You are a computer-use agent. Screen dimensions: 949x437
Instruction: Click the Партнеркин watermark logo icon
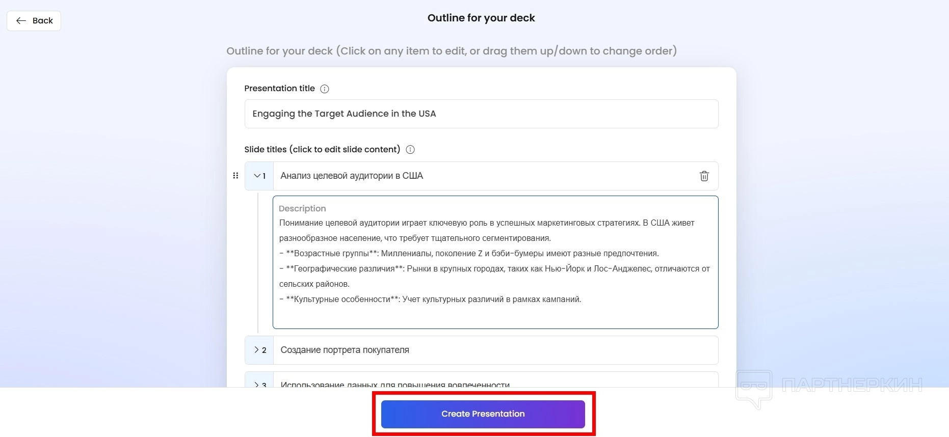(754, 389)
